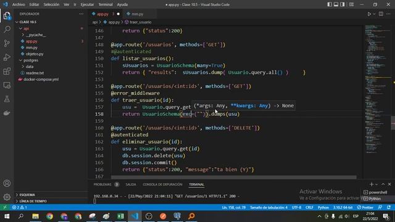Change tab size via Tamaño de tabulación

click(x=268, y=207)
